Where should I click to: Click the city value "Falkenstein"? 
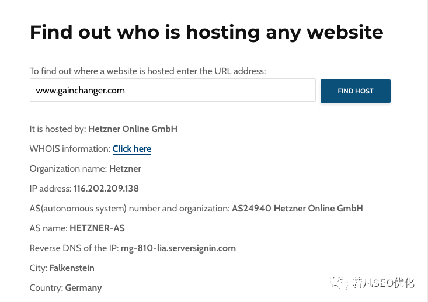click(x=72, y=268)
